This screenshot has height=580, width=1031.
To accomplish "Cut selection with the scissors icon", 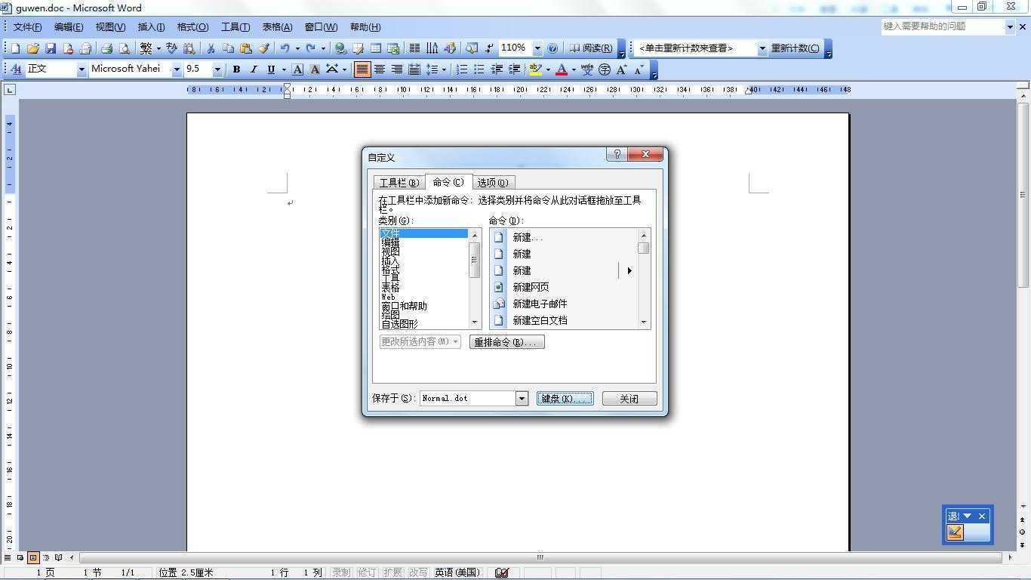I will (211, 48).
